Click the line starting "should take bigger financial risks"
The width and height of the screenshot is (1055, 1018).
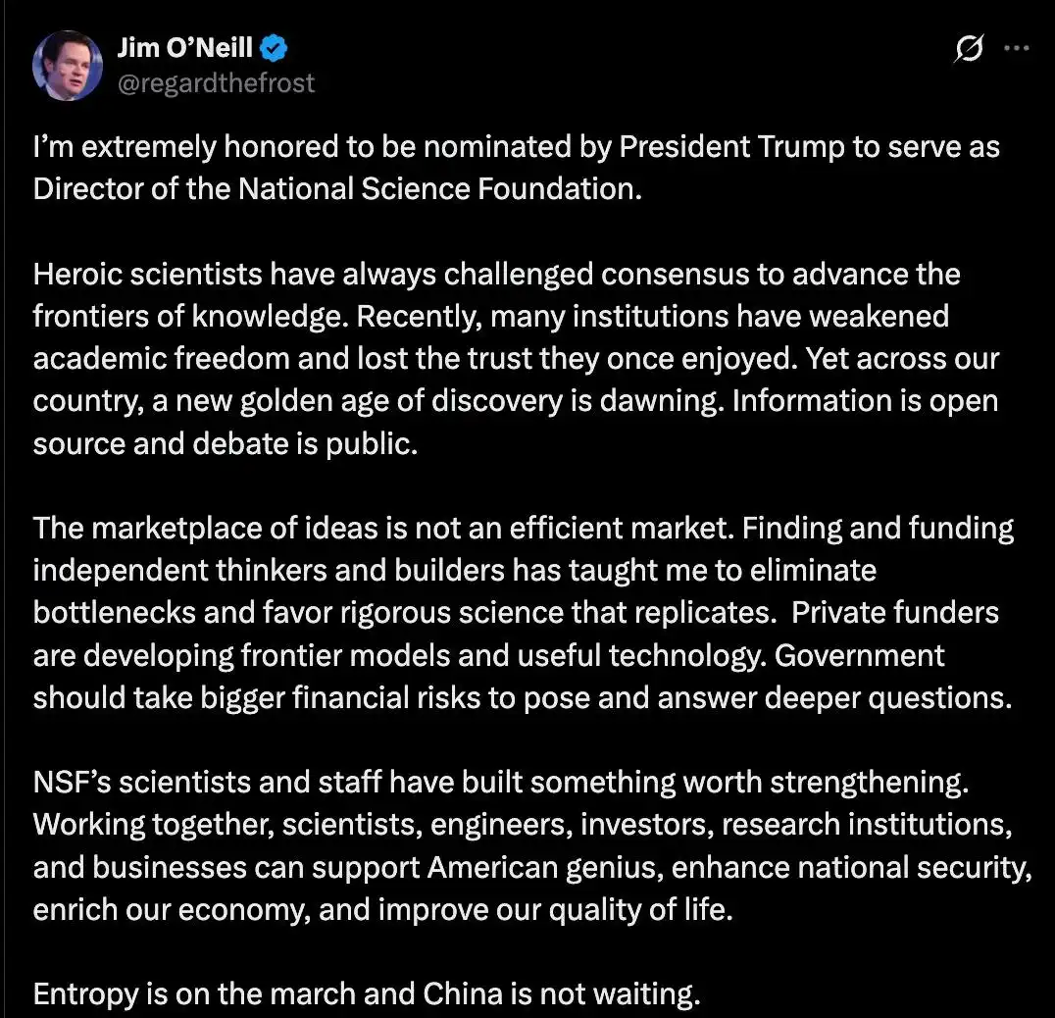[x=523, y=697]
